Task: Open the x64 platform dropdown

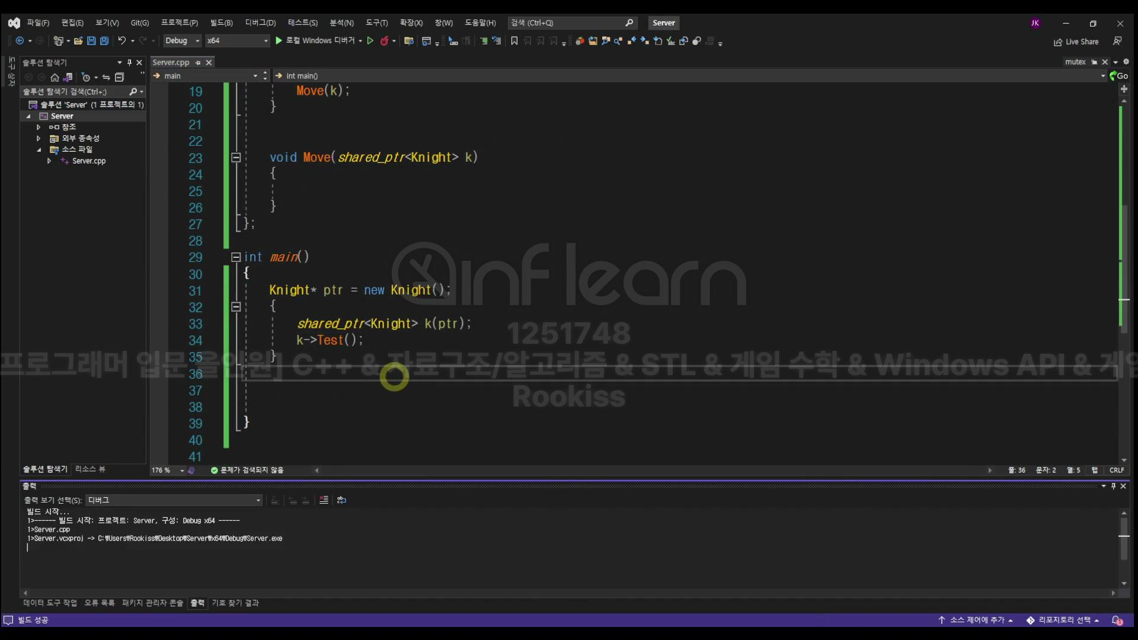Action: (x=237, y=41)
